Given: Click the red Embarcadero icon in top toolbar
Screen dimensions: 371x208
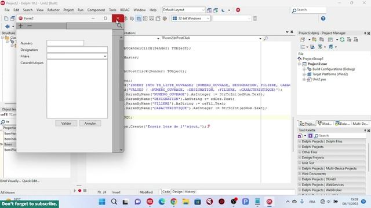Looking at the screenshot, I should pyautogui.click(x=238, y=10).
